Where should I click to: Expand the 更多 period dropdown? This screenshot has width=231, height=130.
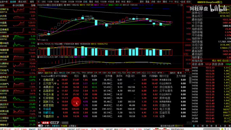coord(129,1)
